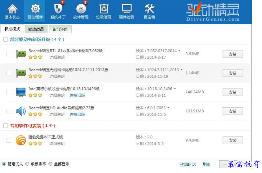Switch to the 备份还原 tab
The width and height of the screenshot is (262, 173).
coord(60,29)
